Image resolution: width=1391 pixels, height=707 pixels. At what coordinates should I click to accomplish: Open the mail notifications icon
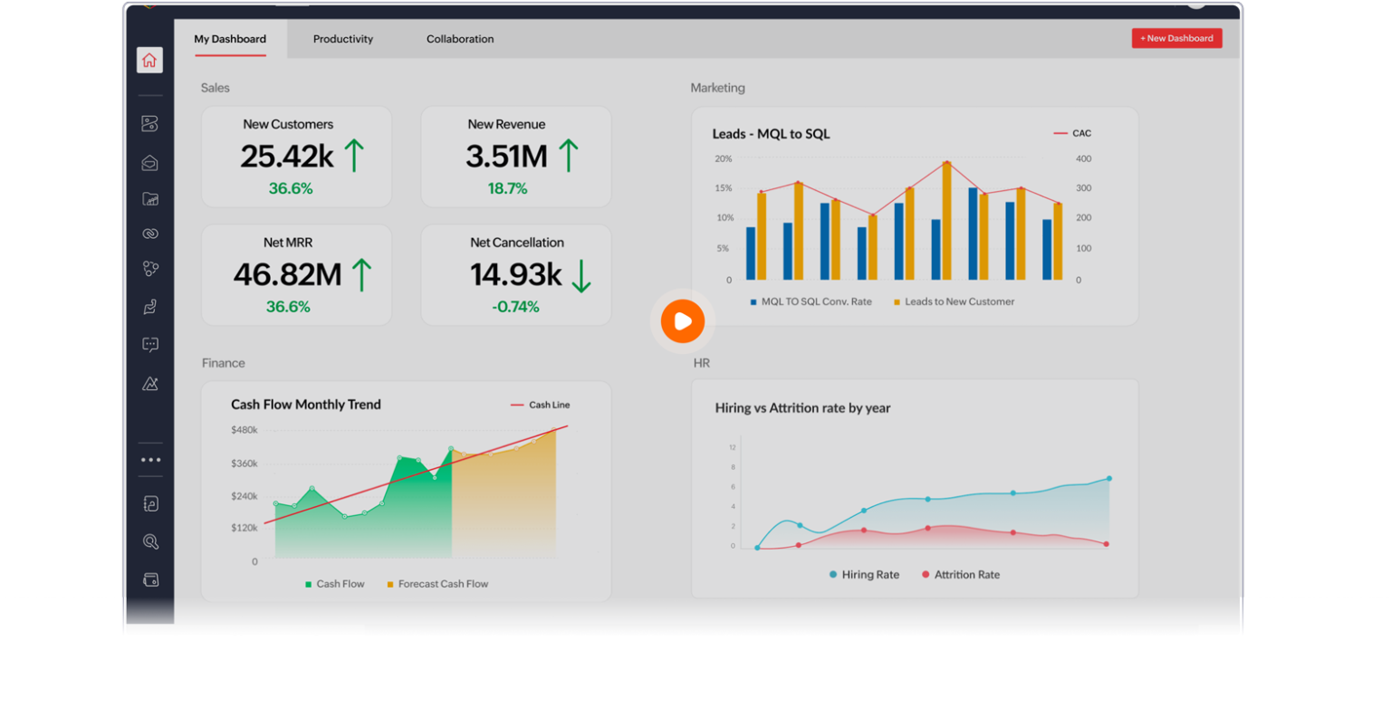pos(149,162)
